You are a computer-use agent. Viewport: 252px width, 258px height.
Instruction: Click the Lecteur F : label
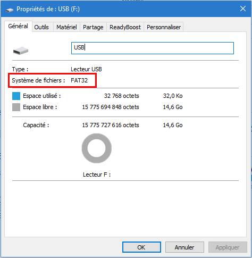[97, 174]
